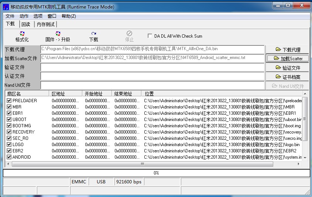This screenshot has height=197, width=312.
Task: Click the partition list scroll-up arrow
Action: tap(305, 93)
